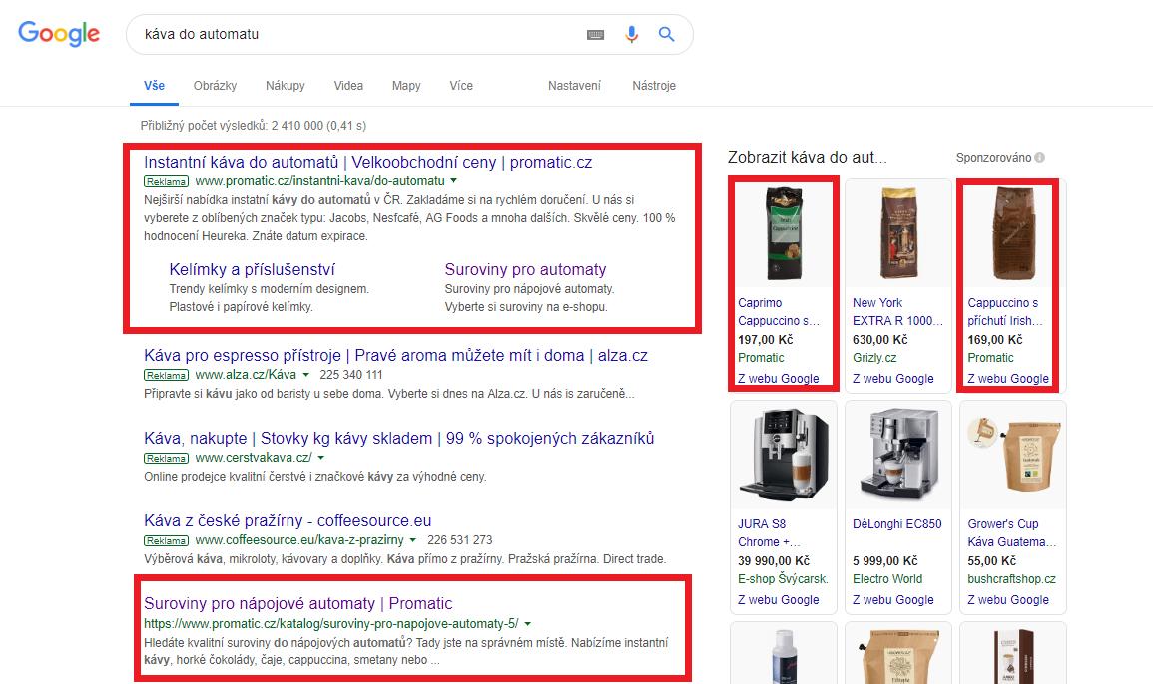Switch to the Obrázky tab
This screenshot has height=684, width=1153.
click(215, 85)
